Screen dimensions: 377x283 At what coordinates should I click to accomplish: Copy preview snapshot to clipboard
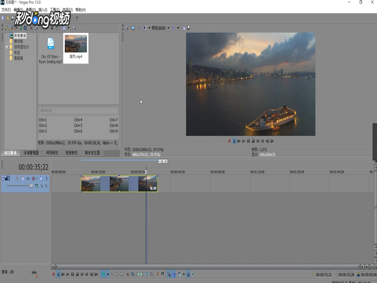[184, 28]
